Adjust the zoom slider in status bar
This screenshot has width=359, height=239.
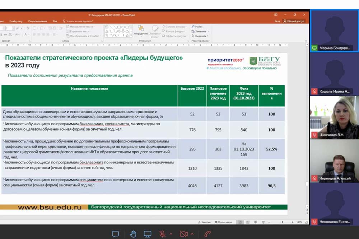(282, 222)
